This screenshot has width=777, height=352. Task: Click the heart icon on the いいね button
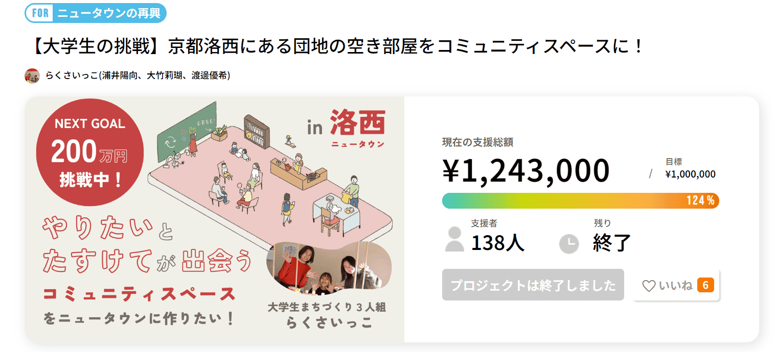648,286
